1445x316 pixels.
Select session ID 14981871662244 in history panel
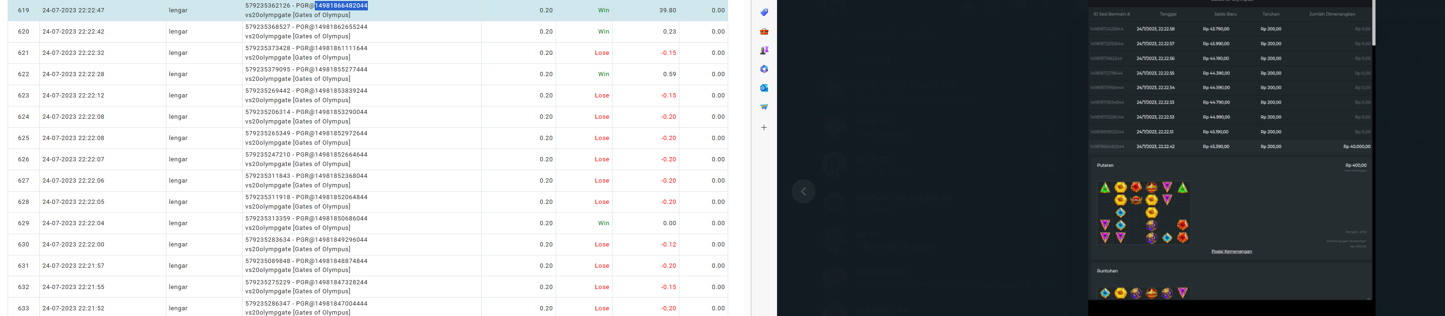pos(1106,58)
